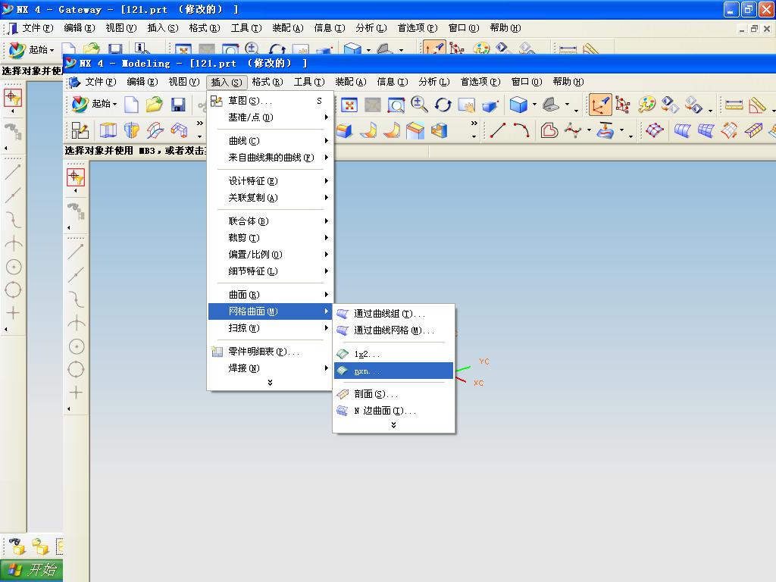Expand the feature toolbar overflow chevron
The width and height of the screenshot is (776, 582).
coord(200,124)
